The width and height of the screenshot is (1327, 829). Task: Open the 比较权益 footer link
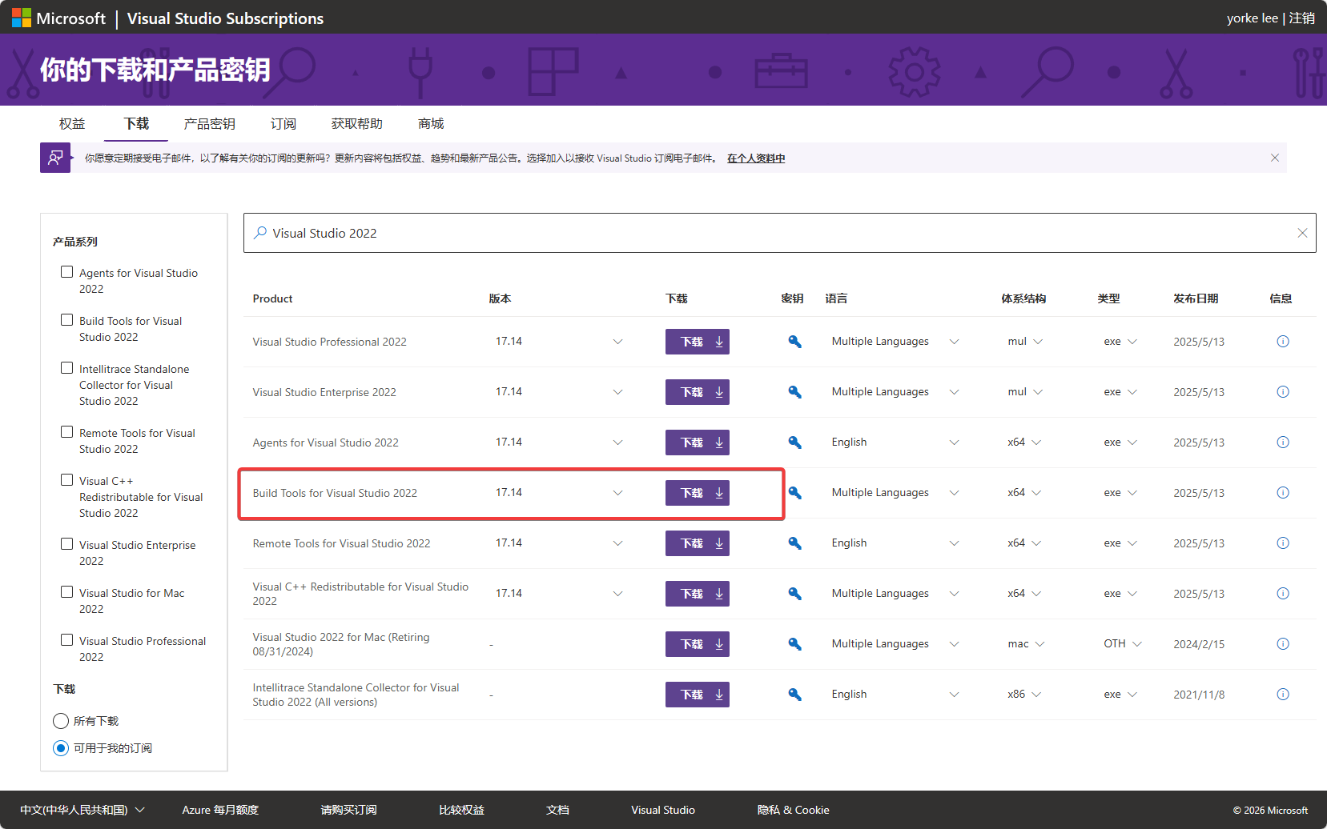pos(461,810)
